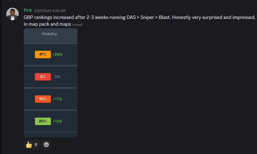This screenshot has height=154, width=257.
Task: Open the attached Visibility image thumbnail
Action: [50, 82]
